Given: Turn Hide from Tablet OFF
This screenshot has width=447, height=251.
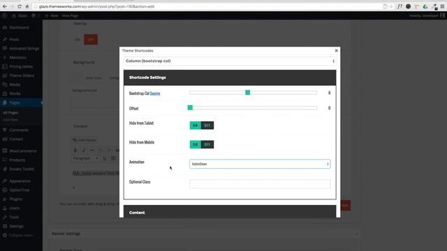Looking at the screenshot, I should coord(207,125).
